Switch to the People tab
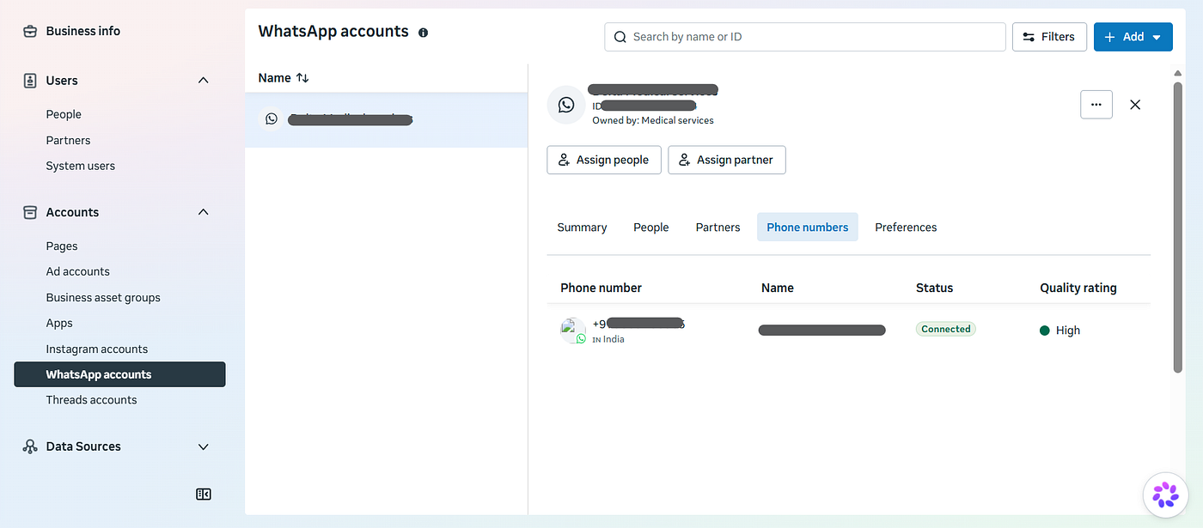This screenshot has width=1203, height=528. point(651,228)
